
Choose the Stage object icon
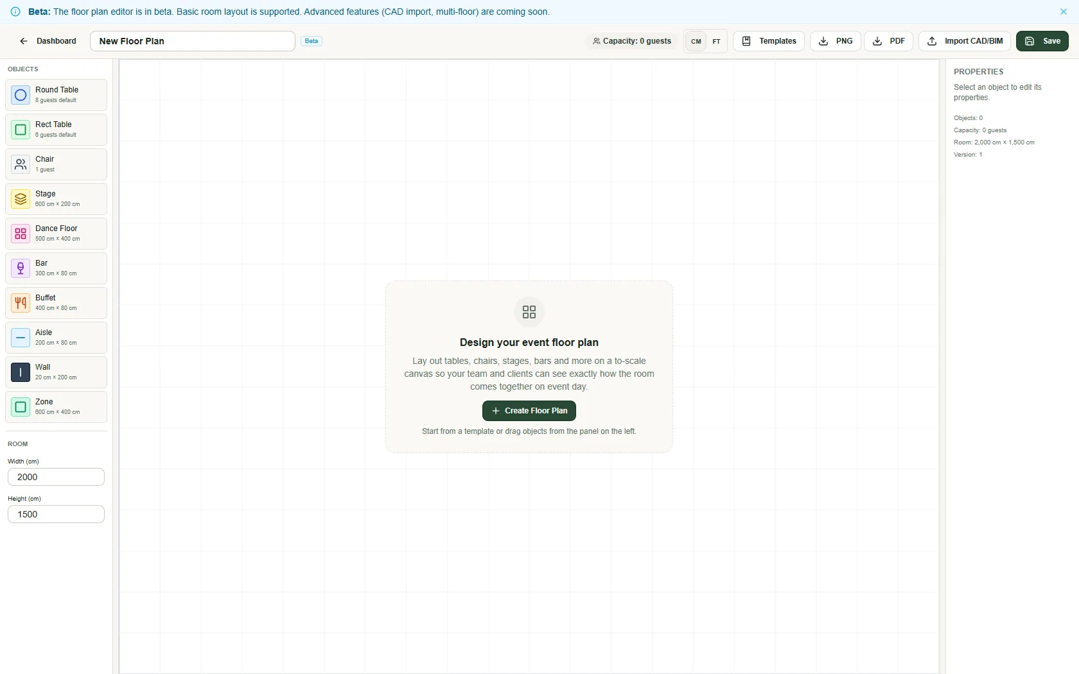(x=21, y=199)
